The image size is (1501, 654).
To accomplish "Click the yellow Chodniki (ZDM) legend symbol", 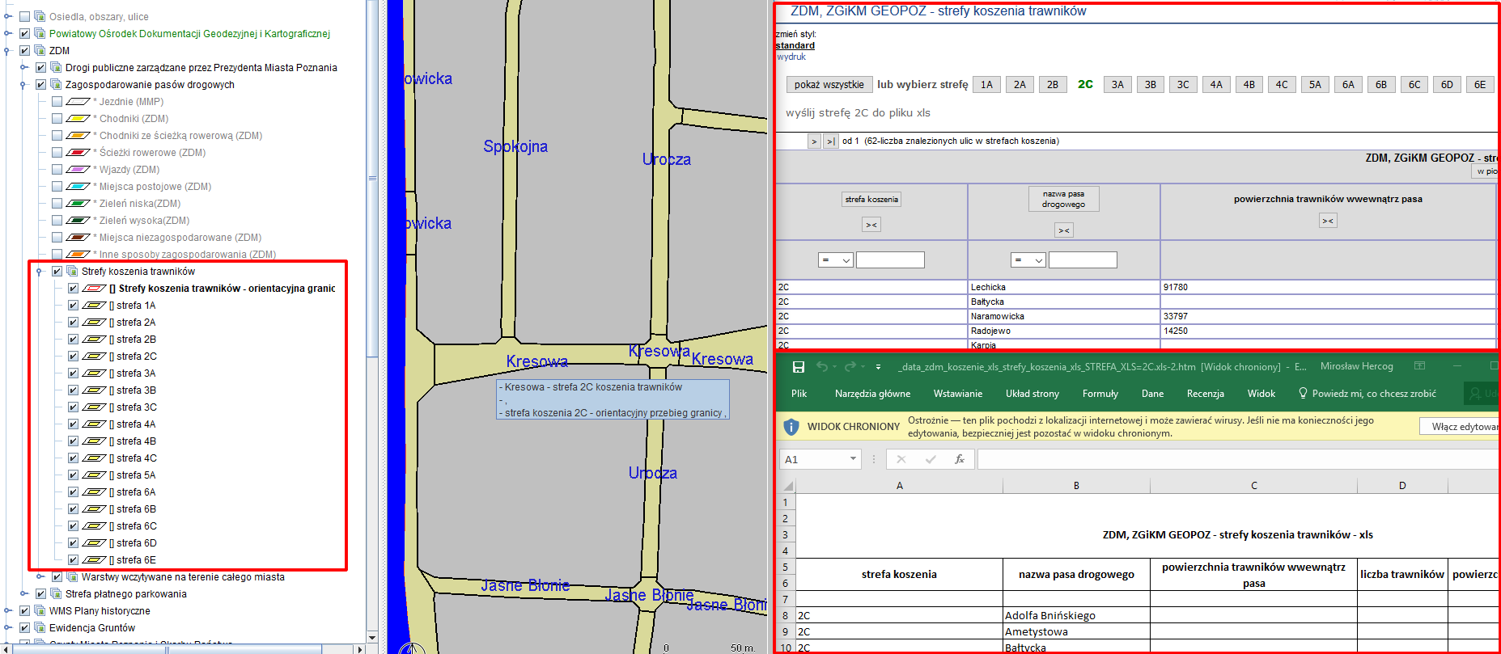I will (x=78, y=119).
